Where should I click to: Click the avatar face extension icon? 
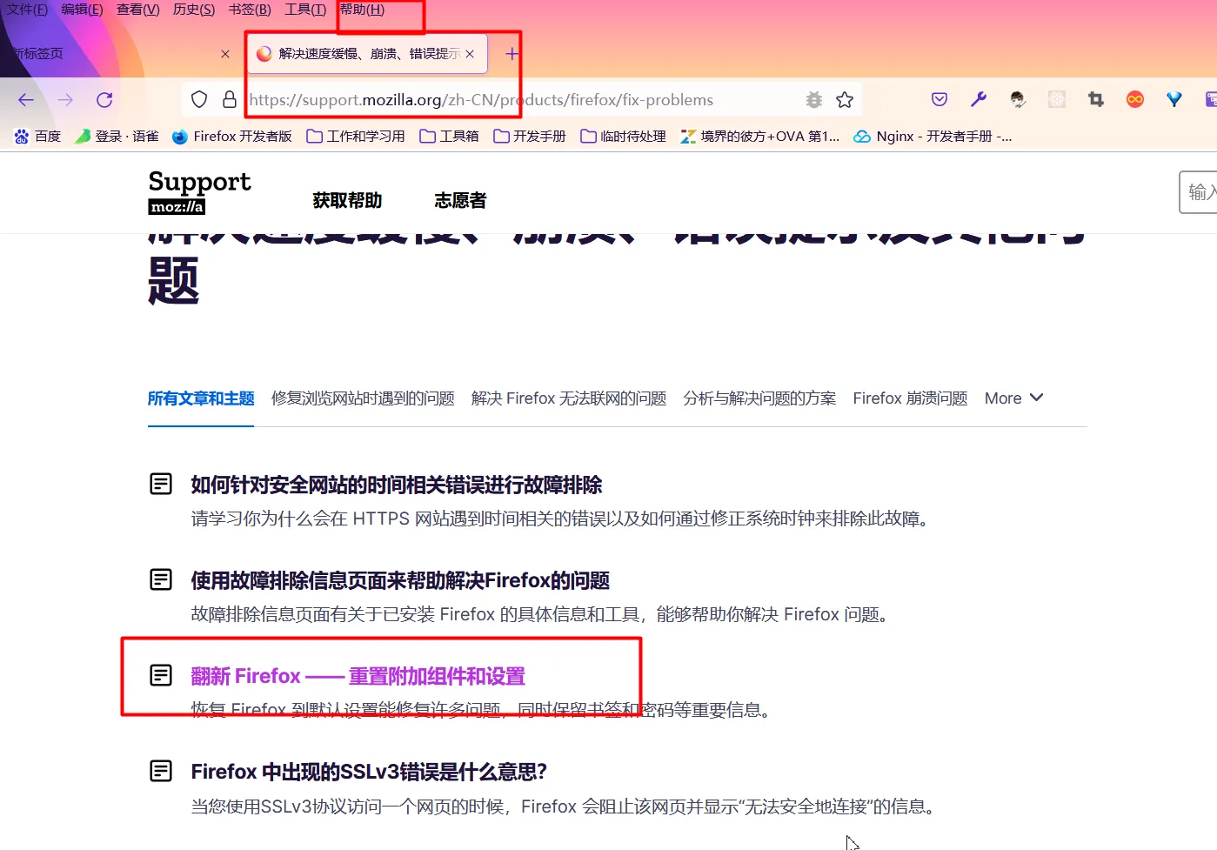pyautogui.click(x=1018, y=99)
